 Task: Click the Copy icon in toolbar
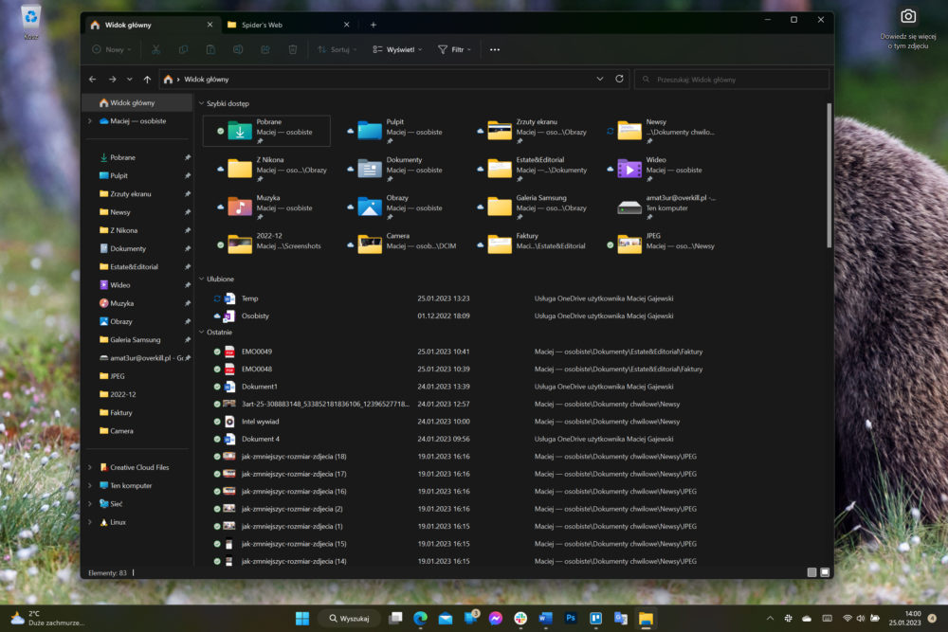(x=183, y=49)
